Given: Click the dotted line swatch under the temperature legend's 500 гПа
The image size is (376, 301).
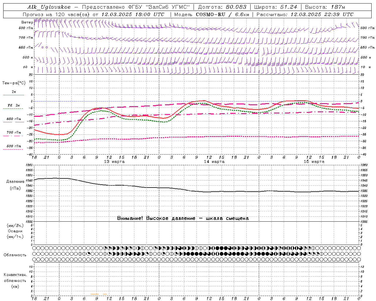Looking at the screenshot, I should tap(13, 149).
